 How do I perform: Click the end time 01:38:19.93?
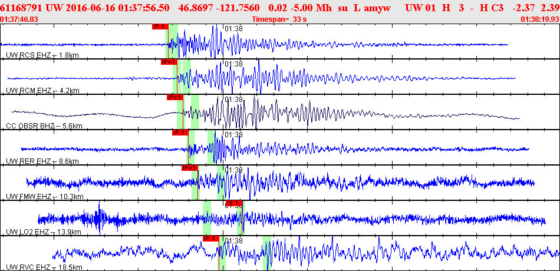540,19
